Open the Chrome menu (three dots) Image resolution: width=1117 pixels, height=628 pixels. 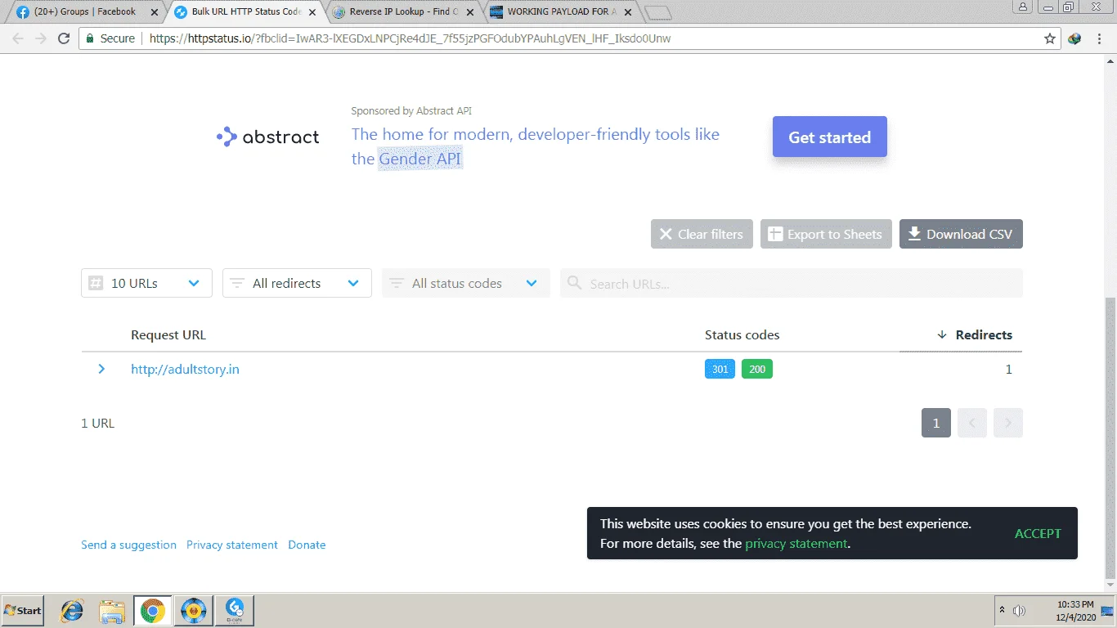pos(1100,38)
